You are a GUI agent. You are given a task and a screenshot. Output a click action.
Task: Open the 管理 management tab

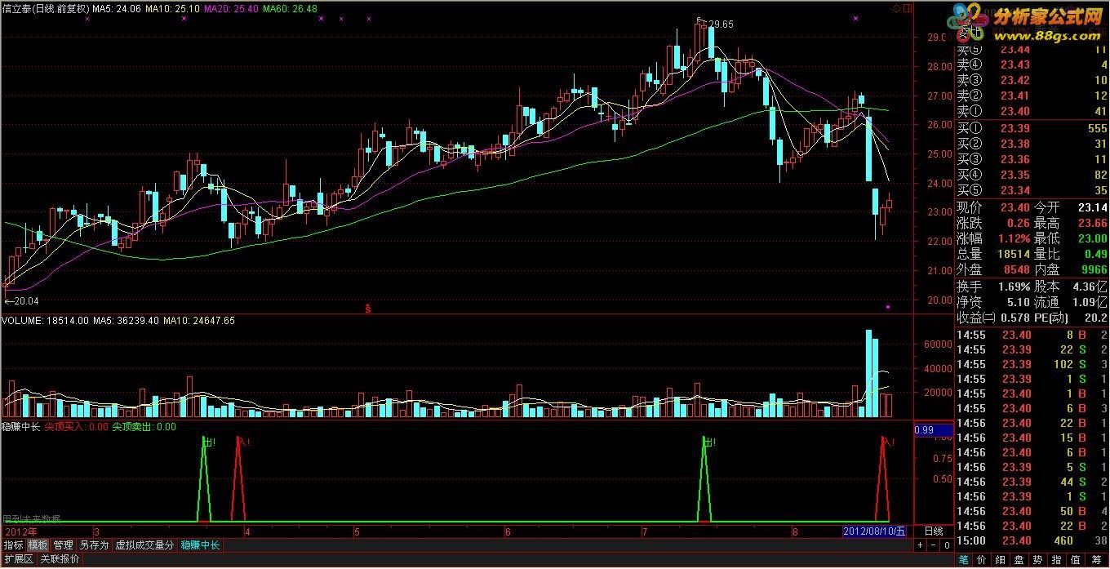[63, 545]
